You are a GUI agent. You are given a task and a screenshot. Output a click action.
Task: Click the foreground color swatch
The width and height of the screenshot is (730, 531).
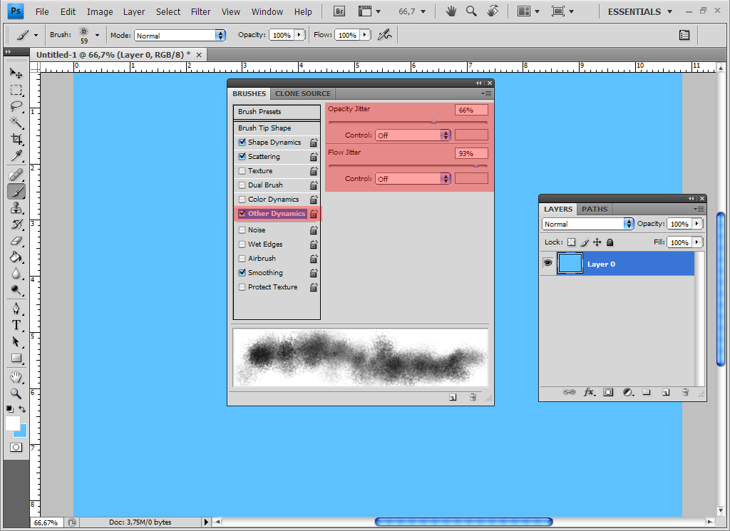pos(13,423)
